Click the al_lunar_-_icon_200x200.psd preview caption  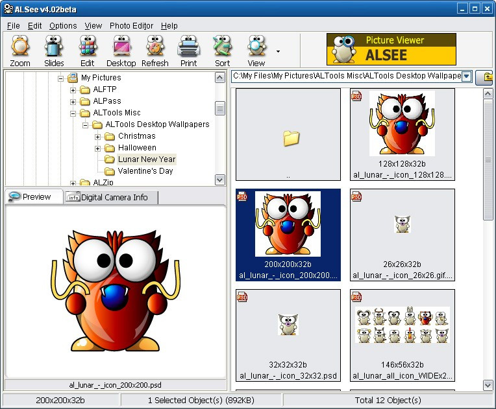pos(115,385)
